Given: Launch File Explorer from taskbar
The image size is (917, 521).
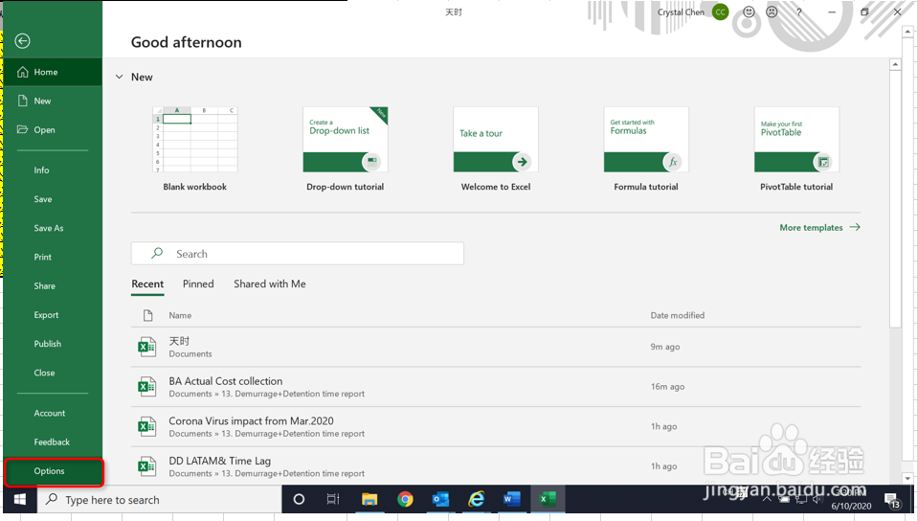Looking at the screenshot, I should click(369, 499).
